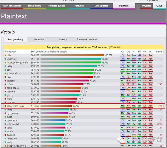The image size is (167, 148).
Task: Switch to Data table view
Action: (39, 40)
